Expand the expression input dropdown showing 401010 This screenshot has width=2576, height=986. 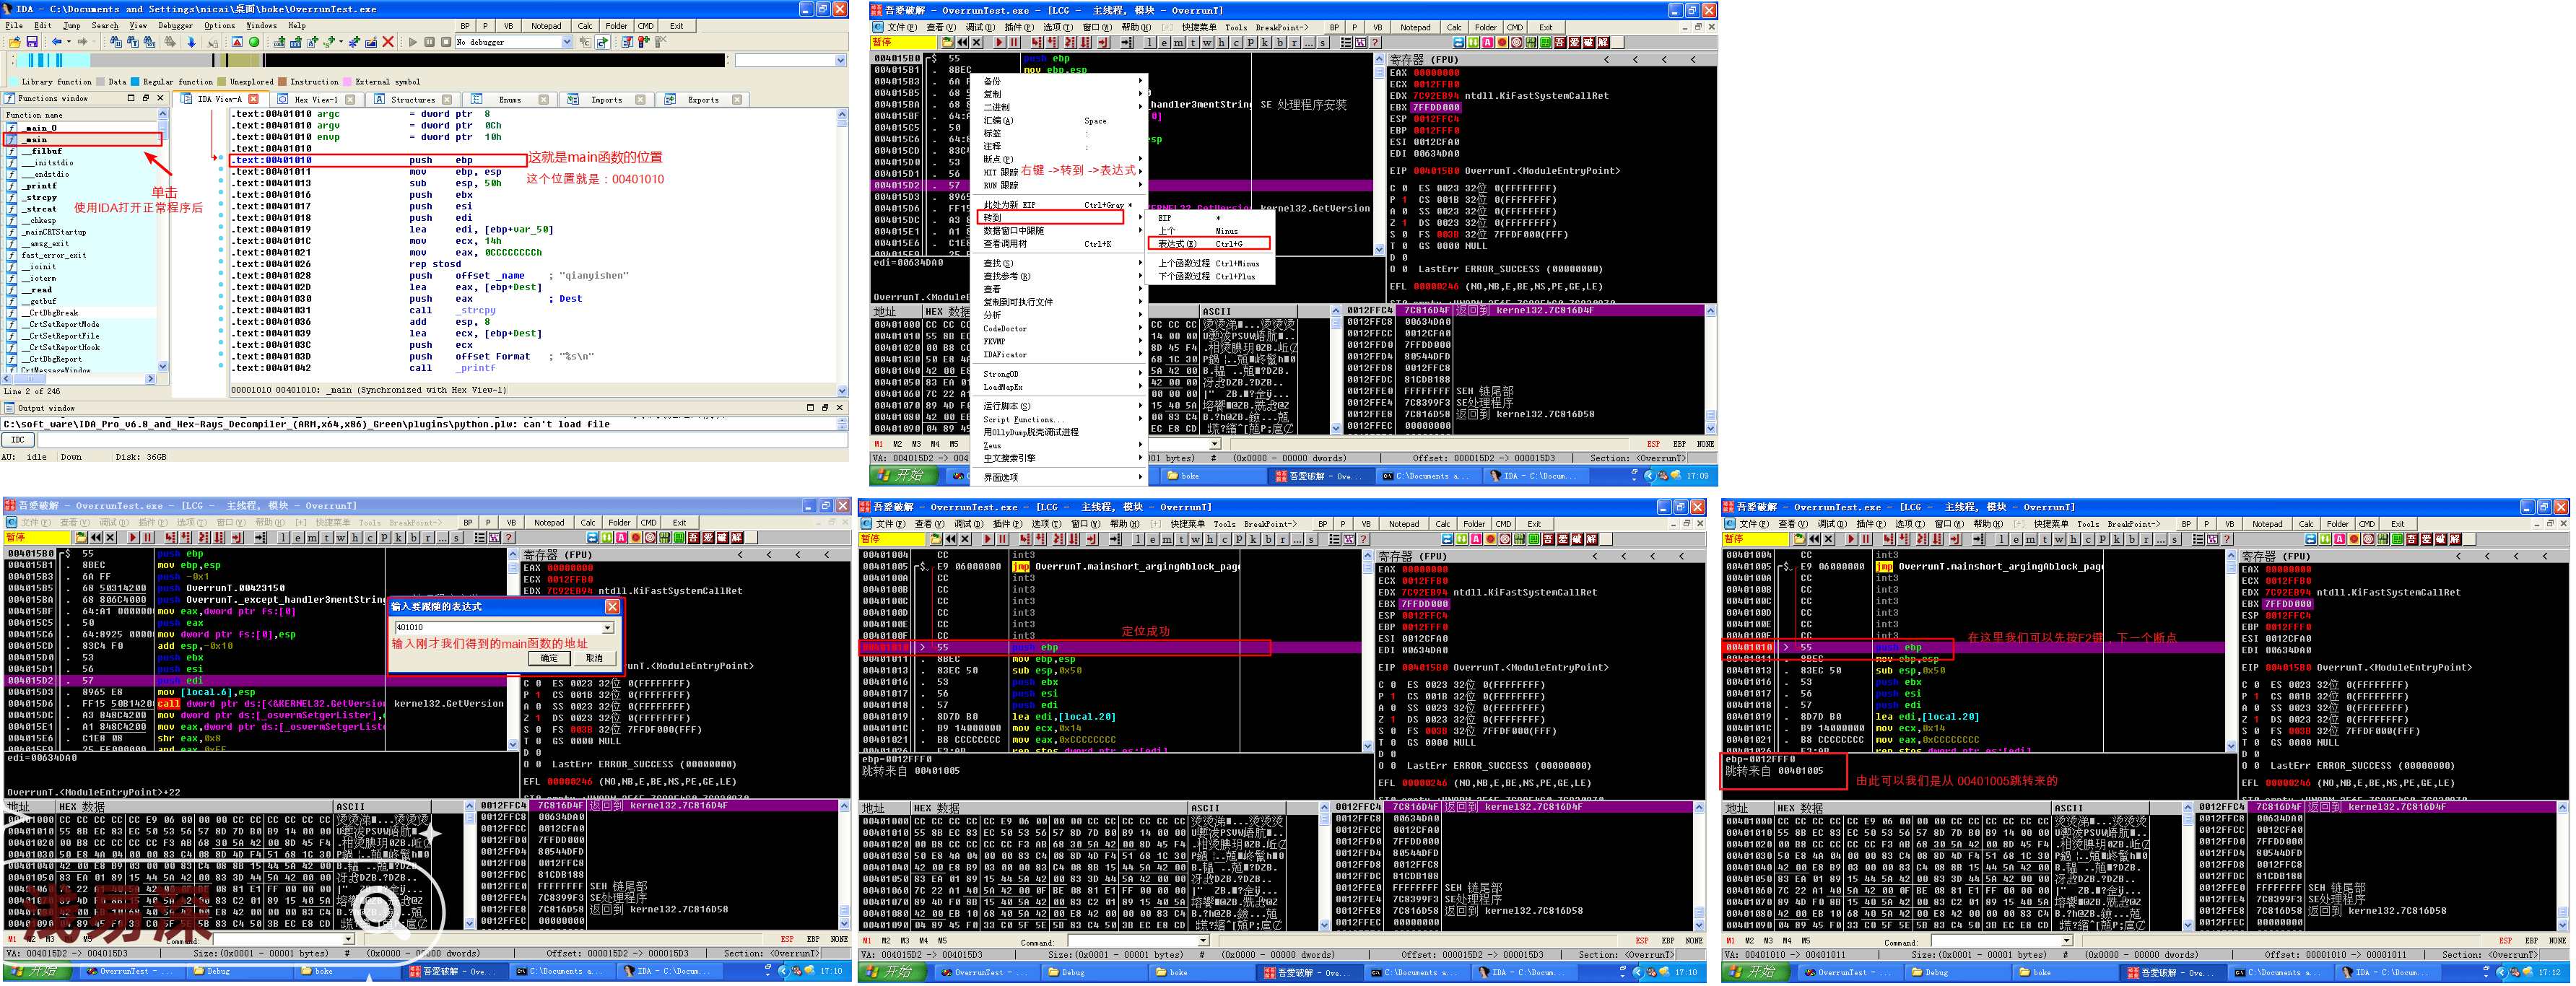coord(607,628)
